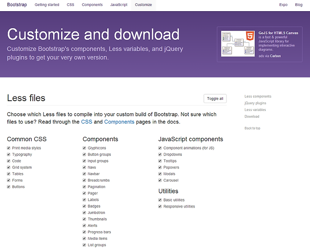Screen dimensions: 310x248
Task: Click the Back to top link
Action: coord(252,128)
